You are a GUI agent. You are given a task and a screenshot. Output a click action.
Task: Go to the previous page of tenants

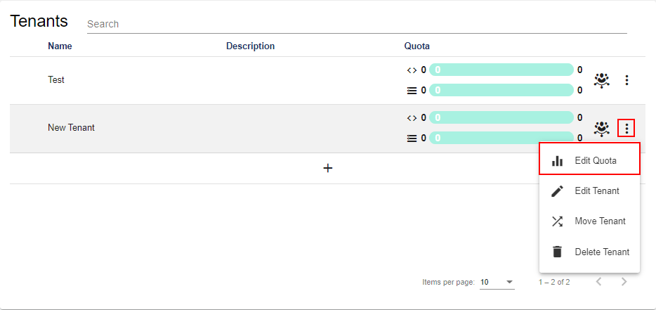(x=598, y=282)
